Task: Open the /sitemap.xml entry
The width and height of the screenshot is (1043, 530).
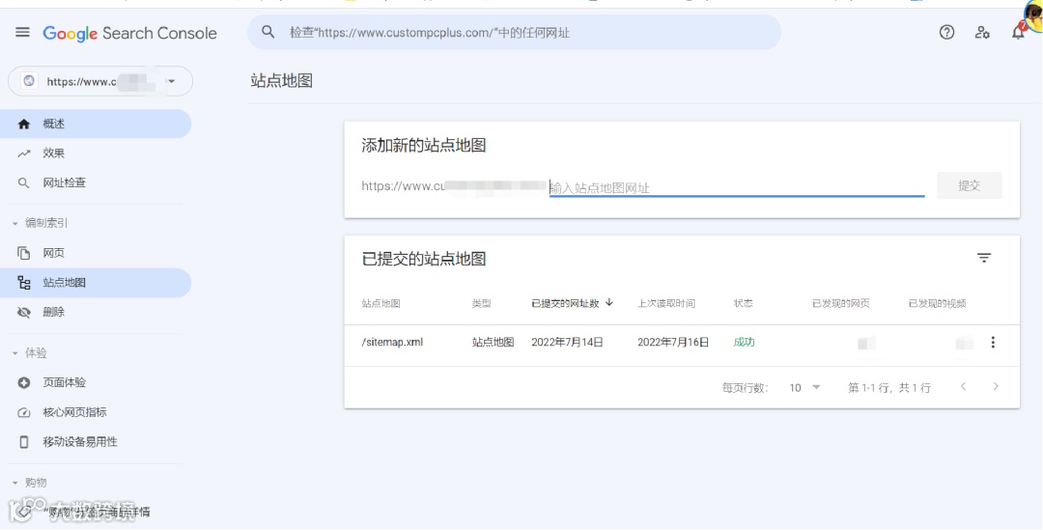Action: (392, 343)
